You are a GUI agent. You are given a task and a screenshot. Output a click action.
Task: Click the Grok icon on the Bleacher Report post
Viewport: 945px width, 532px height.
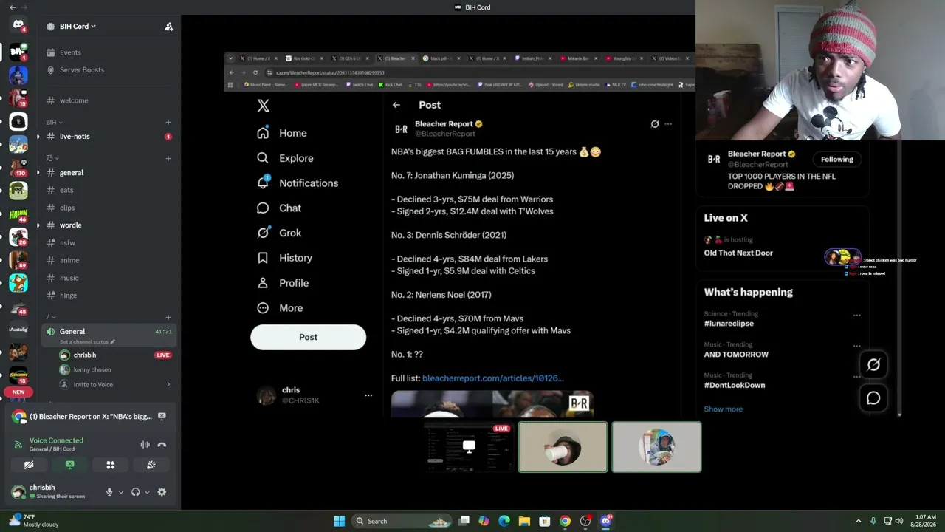(655, 124)
